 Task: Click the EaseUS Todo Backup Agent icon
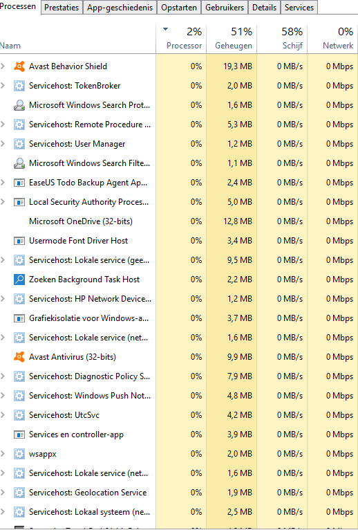pyautogui.click(x=19, y=183)
